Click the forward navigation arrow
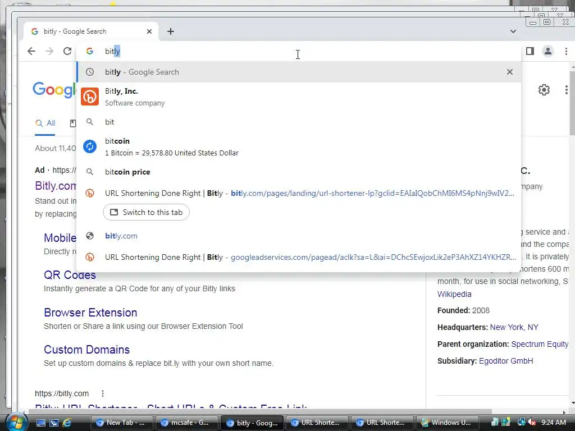This screenshot has height=431, width=575. click(49, 51)
